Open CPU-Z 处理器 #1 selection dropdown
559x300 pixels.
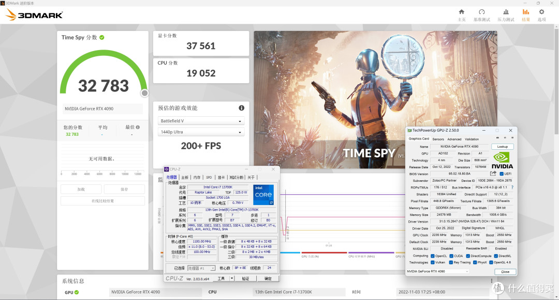pos(201,268)
